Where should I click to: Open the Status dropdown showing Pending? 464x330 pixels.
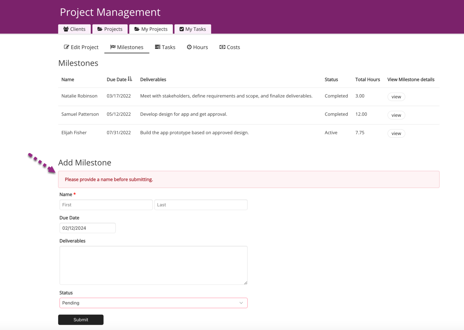point(153,303)
